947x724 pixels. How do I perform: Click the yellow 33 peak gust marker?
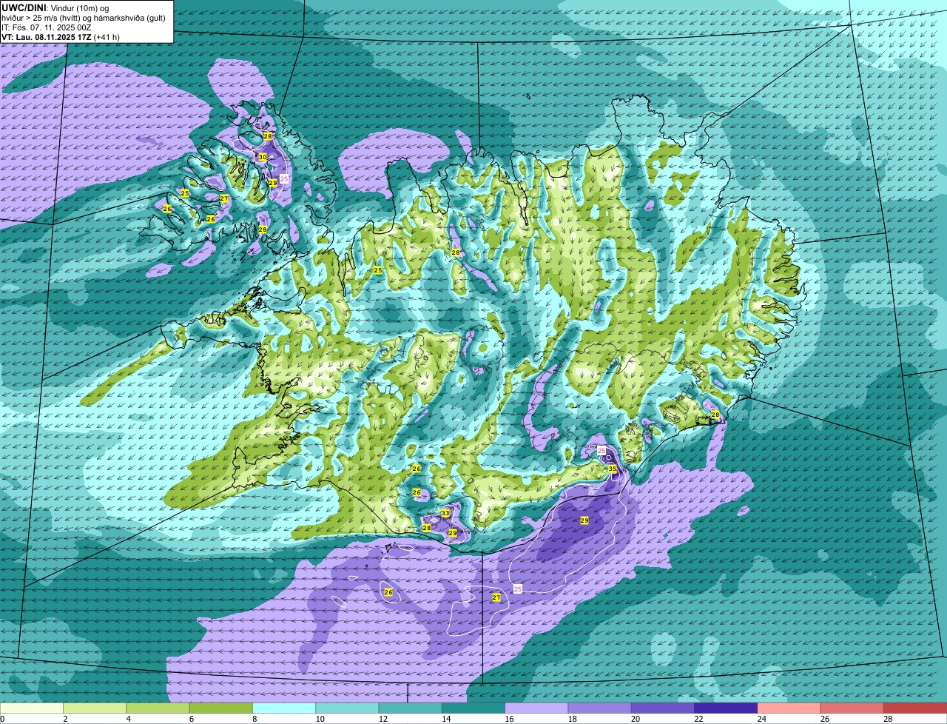click(445, 513)
